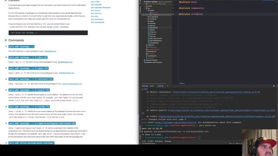This screenshot has width=278, height=156.
Task: Open the 'yarn version' sidebar link
Action: point(96,10)
